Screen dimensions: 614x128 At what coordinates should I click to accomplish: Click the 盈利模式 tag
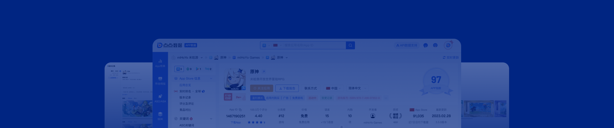(257, 98)
